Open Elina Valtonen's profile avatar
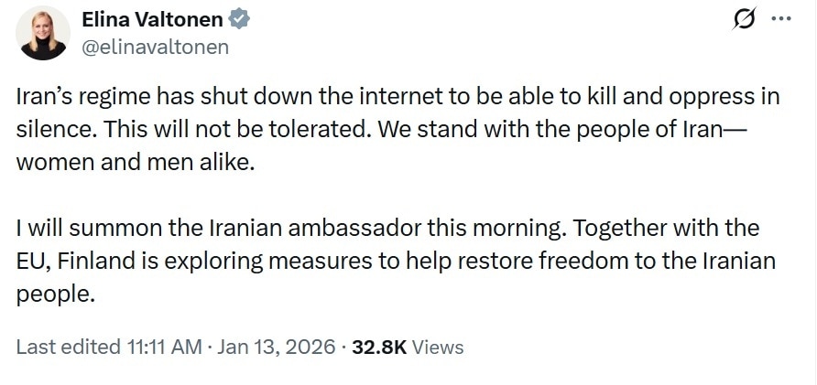 (x=44, y=33)
